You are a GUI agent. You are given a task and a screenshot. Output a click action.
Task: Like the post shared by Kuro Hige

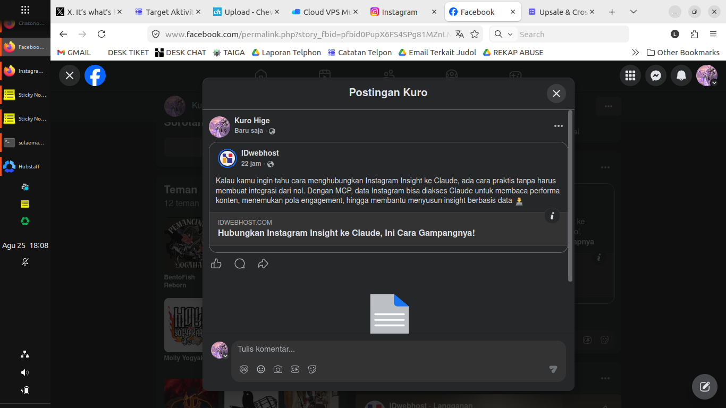(216, 263)
